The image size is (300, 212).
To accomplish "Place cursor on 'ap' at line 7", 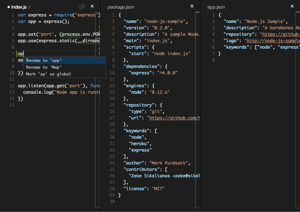I will click(x=20, y=54).
